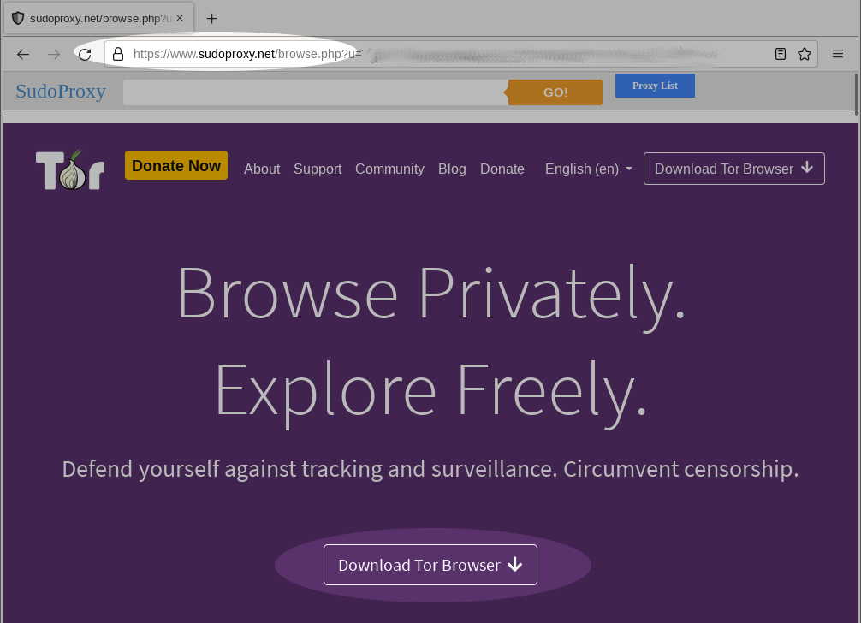Open the browser hamburger menu
861x623 pixels.
pos(838,54)
